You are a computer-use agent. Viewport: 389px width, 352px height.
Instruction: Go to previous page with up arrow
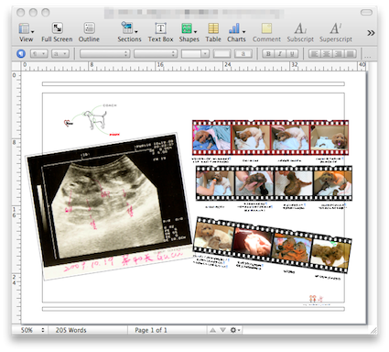213,330
